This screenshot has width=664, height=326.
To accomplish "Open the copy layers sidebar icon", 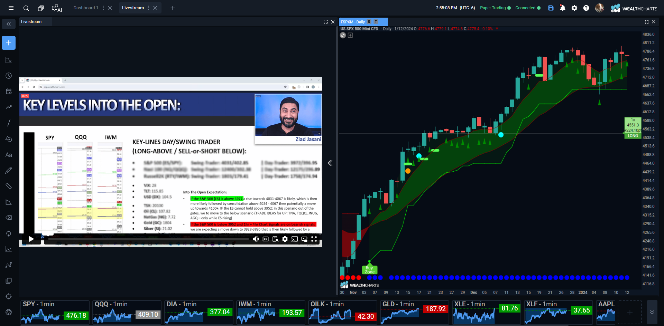I will (x=9, y=281).
